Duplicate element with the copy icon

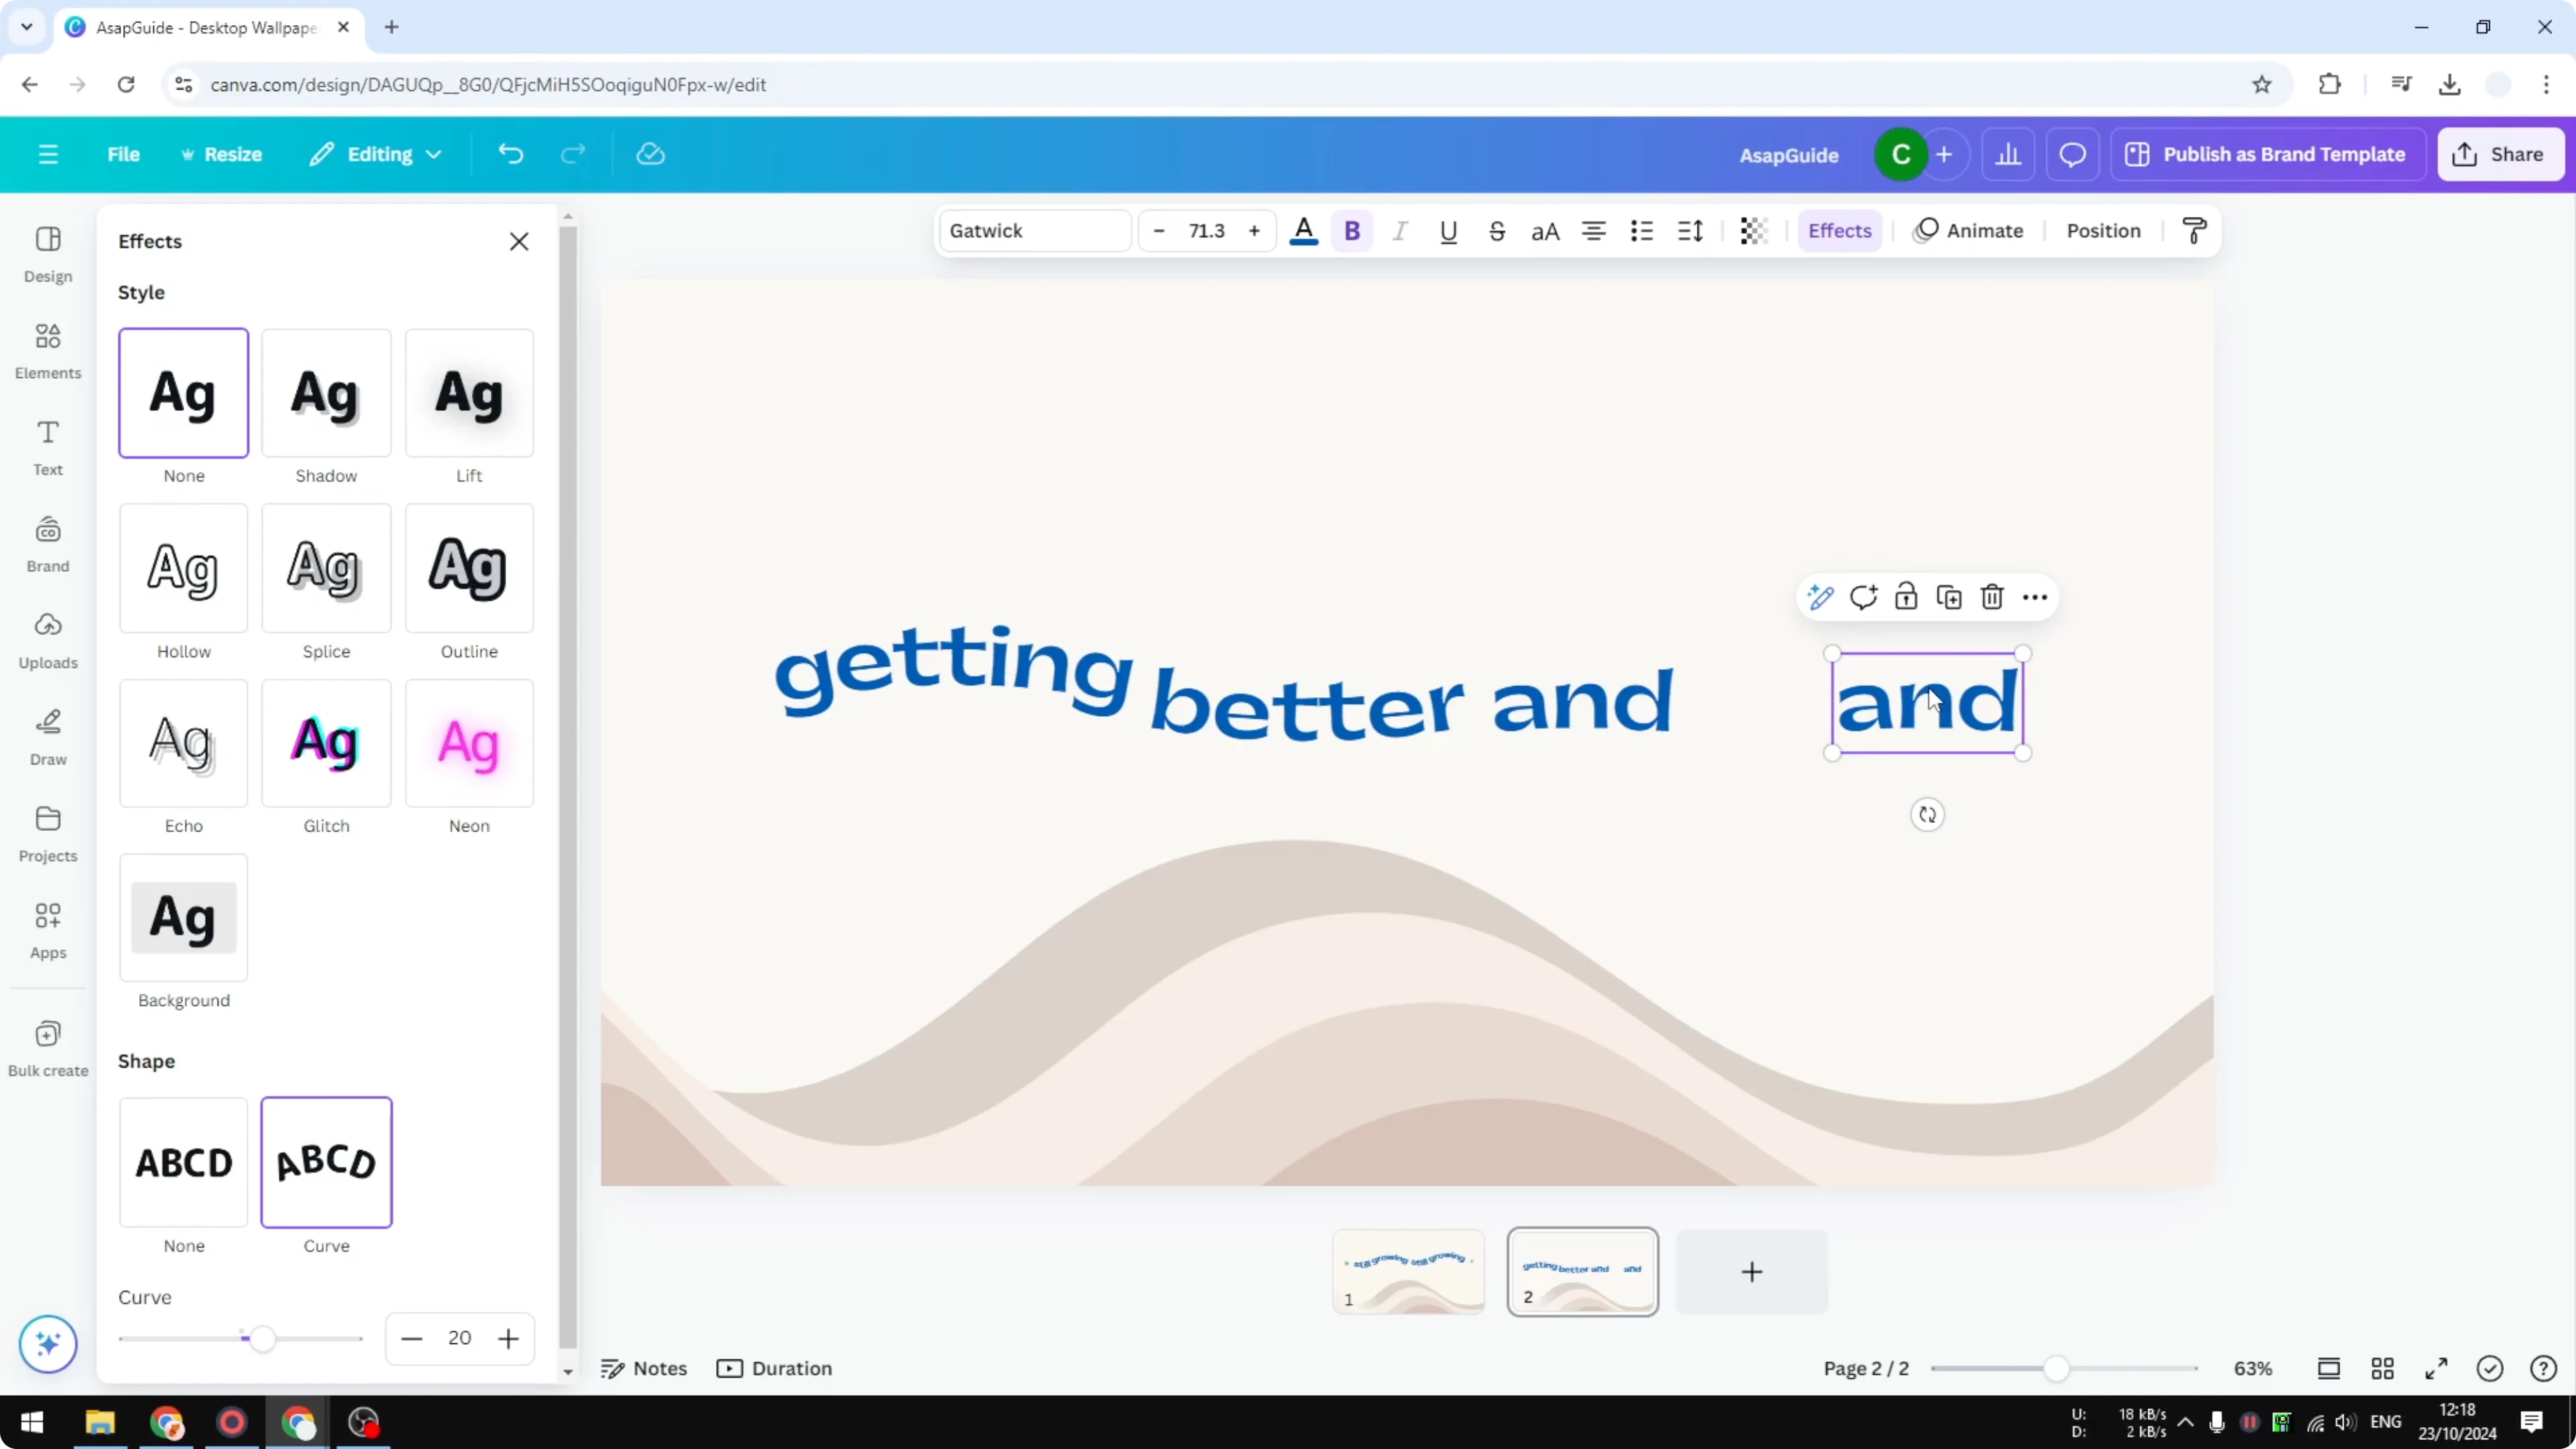tap(1948, 596)
